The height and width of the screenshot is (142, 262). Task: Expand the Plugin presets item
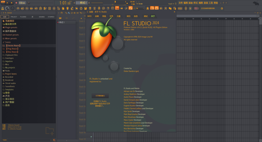tap(10, 27)
